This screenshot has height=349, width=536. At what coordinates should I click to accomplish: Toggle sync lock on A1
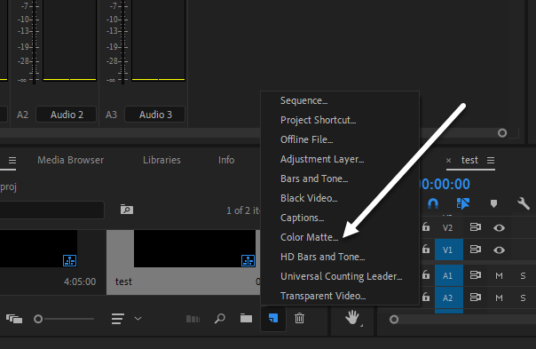475,275
